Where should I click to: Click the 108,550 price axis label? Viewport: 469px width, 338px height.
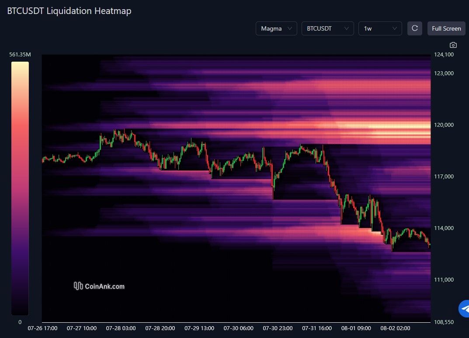point(444,322)
